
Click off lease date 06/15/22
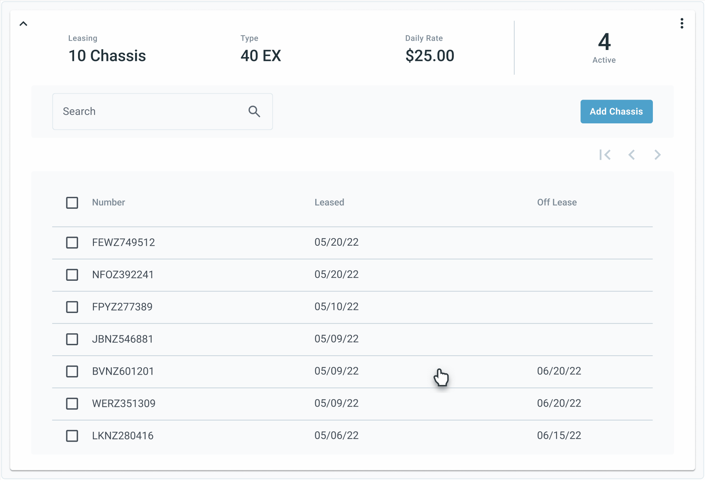[x=559, y=436]
